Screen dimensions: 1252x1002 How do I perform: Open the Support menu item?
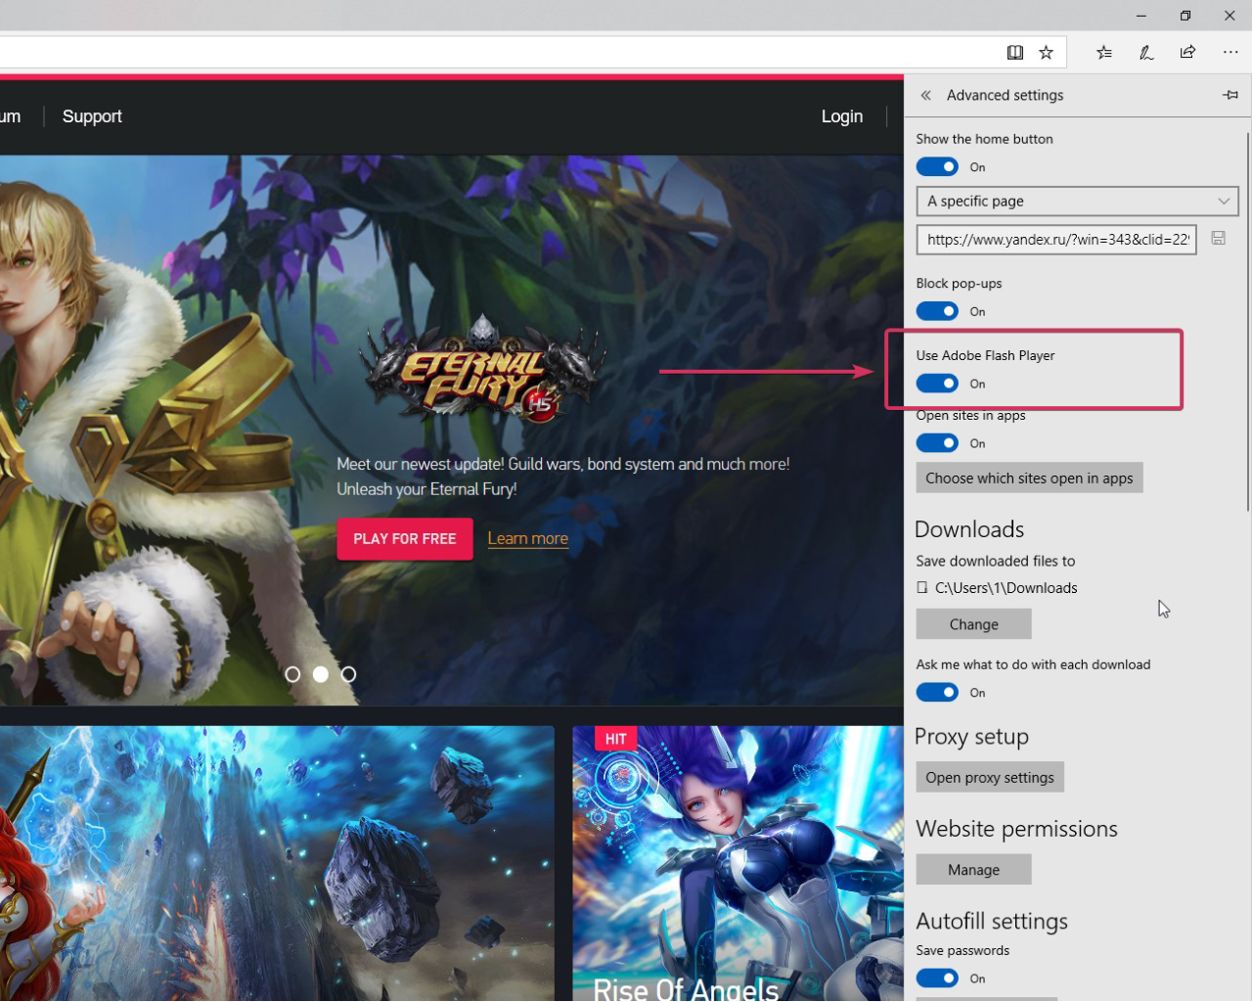click(x=92, y=116)
